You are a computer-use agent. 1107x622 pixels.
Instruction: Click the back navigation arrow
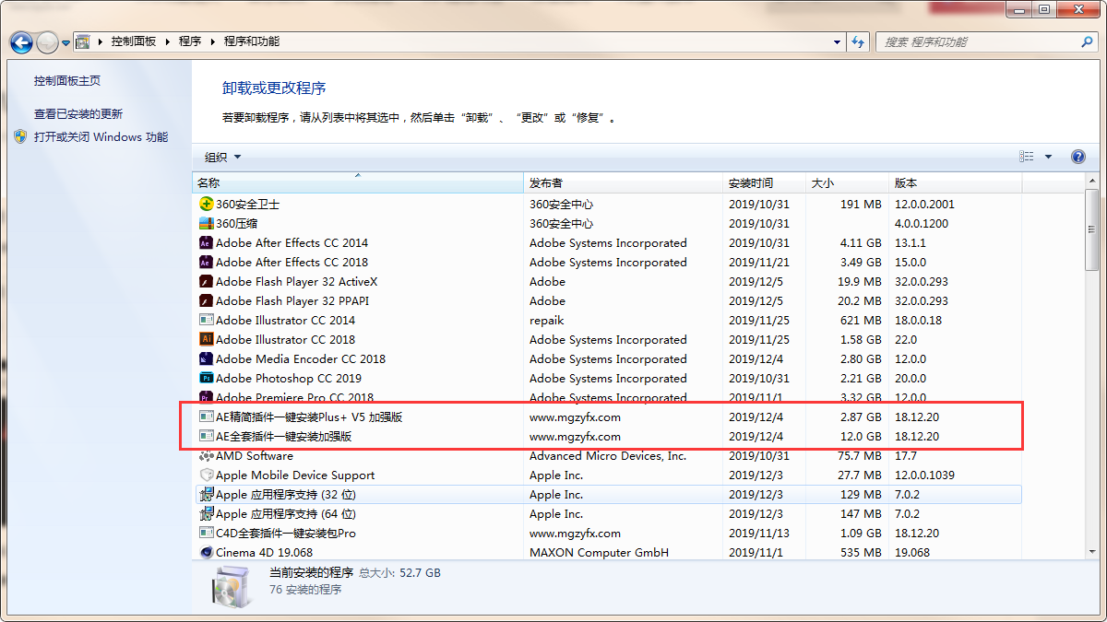click(x=22, y=41)
